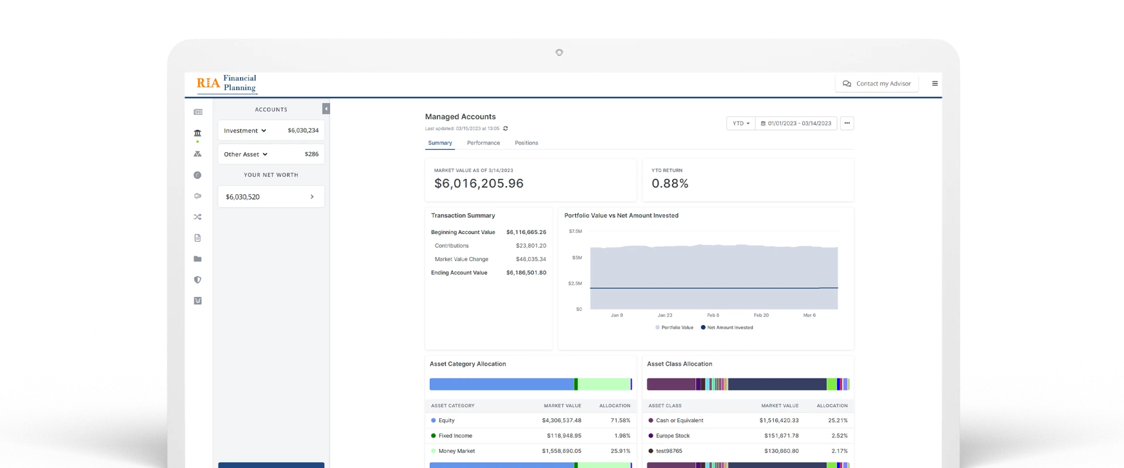The image size is (1124, 468).
Task: Switch to the Positions tab
Action: tap(526, 143)
